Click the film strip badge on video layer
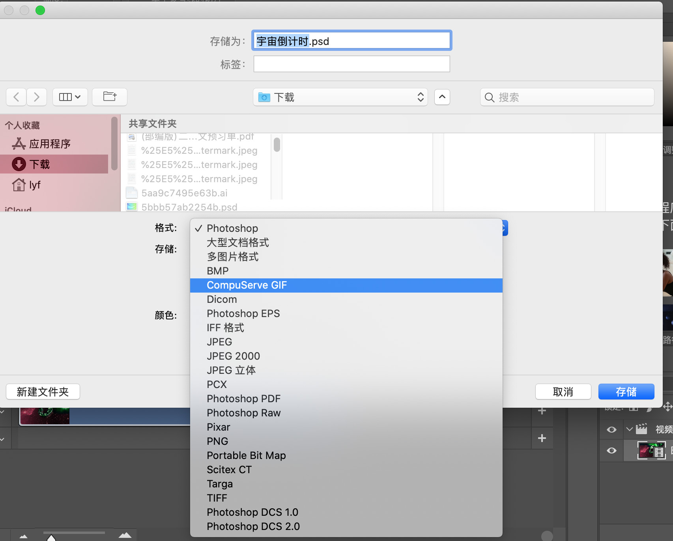 point(659,452)
